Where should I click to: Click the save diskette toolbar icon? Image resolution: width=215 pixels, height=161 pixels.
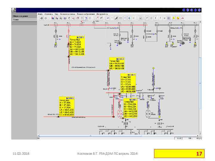(65, 18)
